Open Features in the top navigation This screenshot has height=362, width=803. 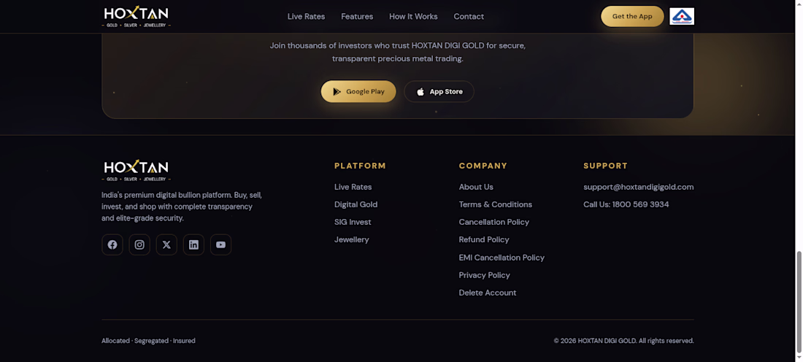click(x=357, y=16)
